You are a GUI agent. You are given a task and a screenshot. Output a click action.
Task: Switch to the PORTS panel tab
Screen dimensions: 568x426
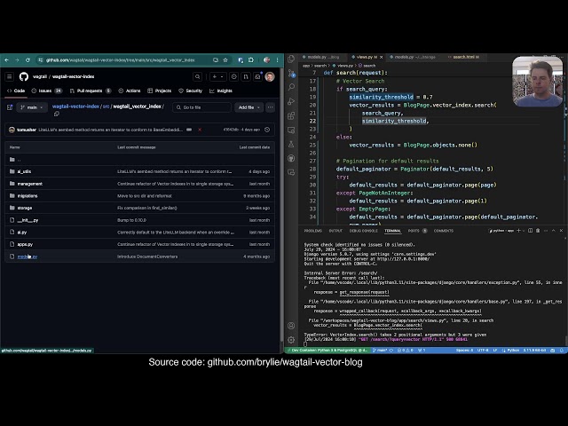(x=414, y=231)
